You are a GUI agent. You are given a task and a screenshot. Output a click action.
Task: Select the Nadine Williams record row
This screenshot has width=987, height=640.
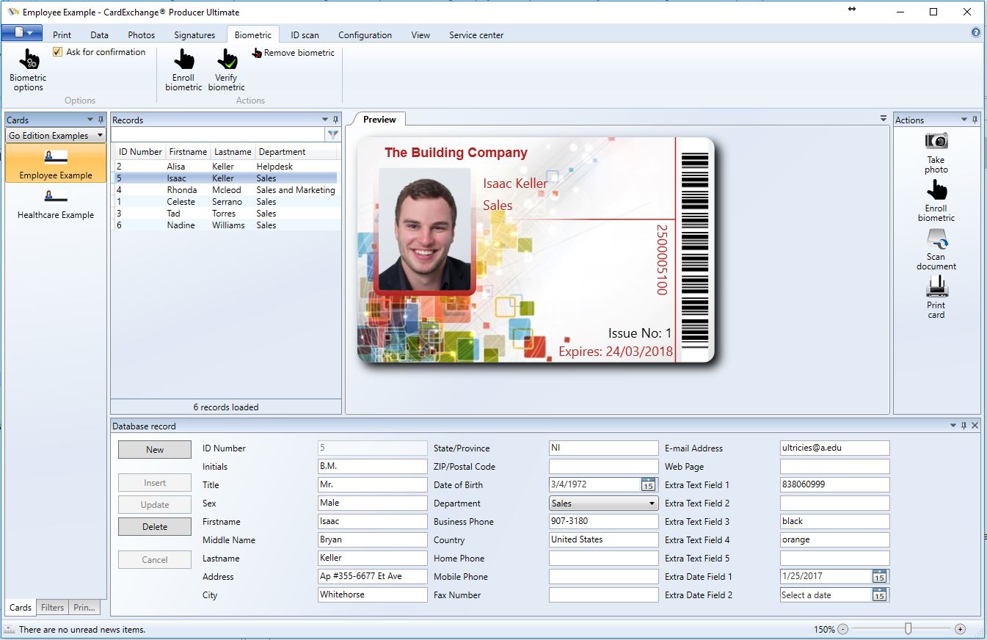(x=226, y=225)
